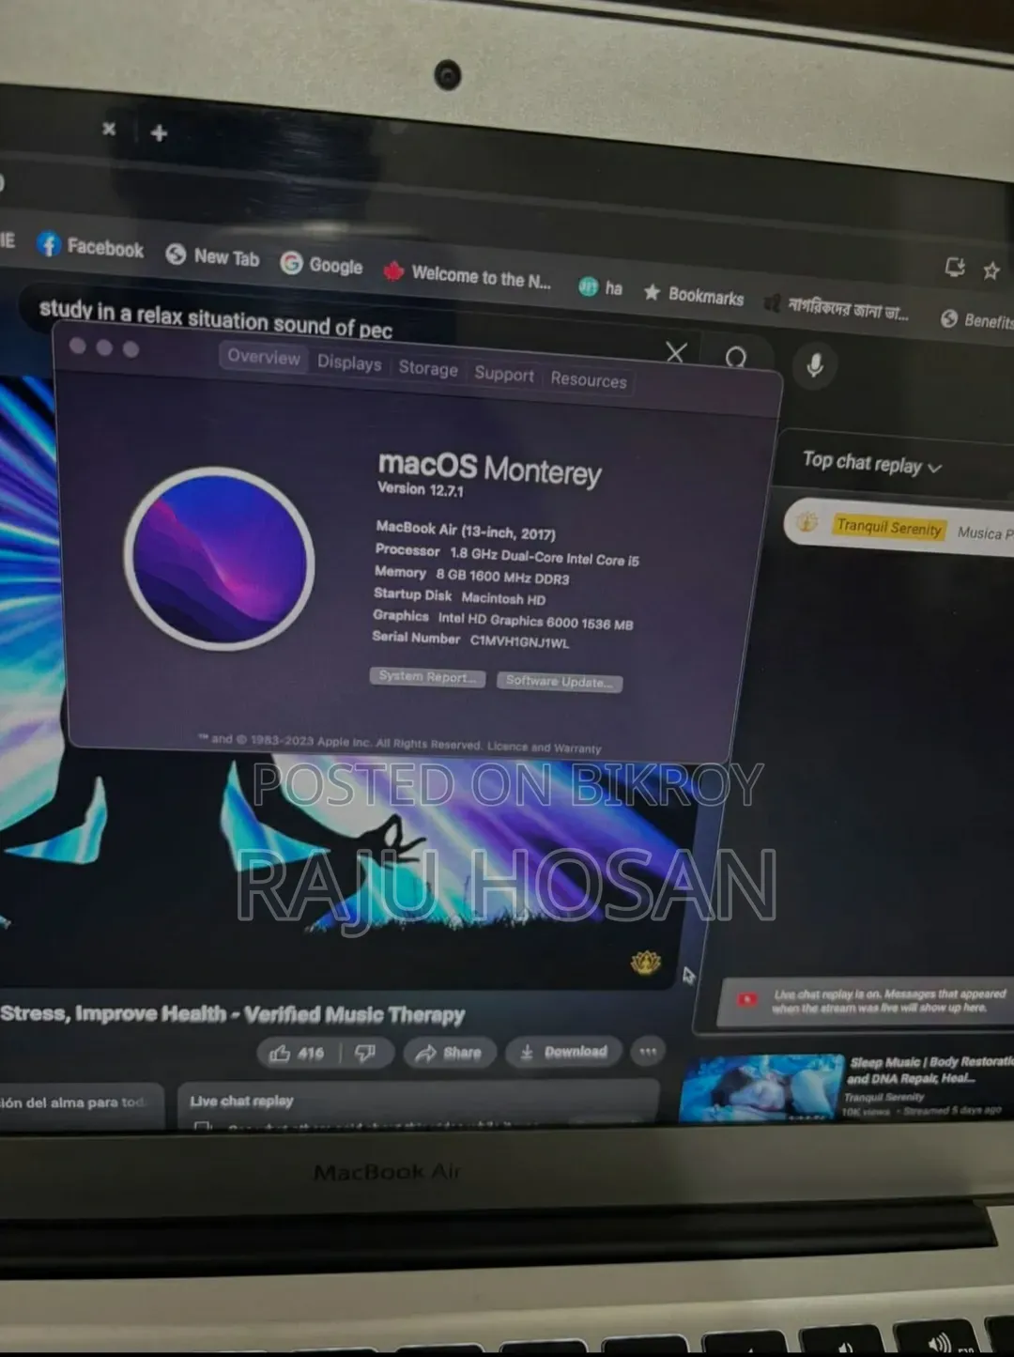
Task: Click the Tranquil Serenity chat badge
Action: pyautogui.click(x=888, y=528)
